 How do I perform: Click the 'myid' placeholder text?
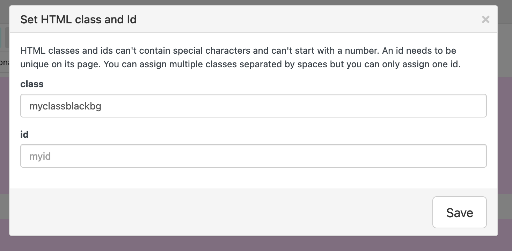pyautogui.click(x=40, y=156)
